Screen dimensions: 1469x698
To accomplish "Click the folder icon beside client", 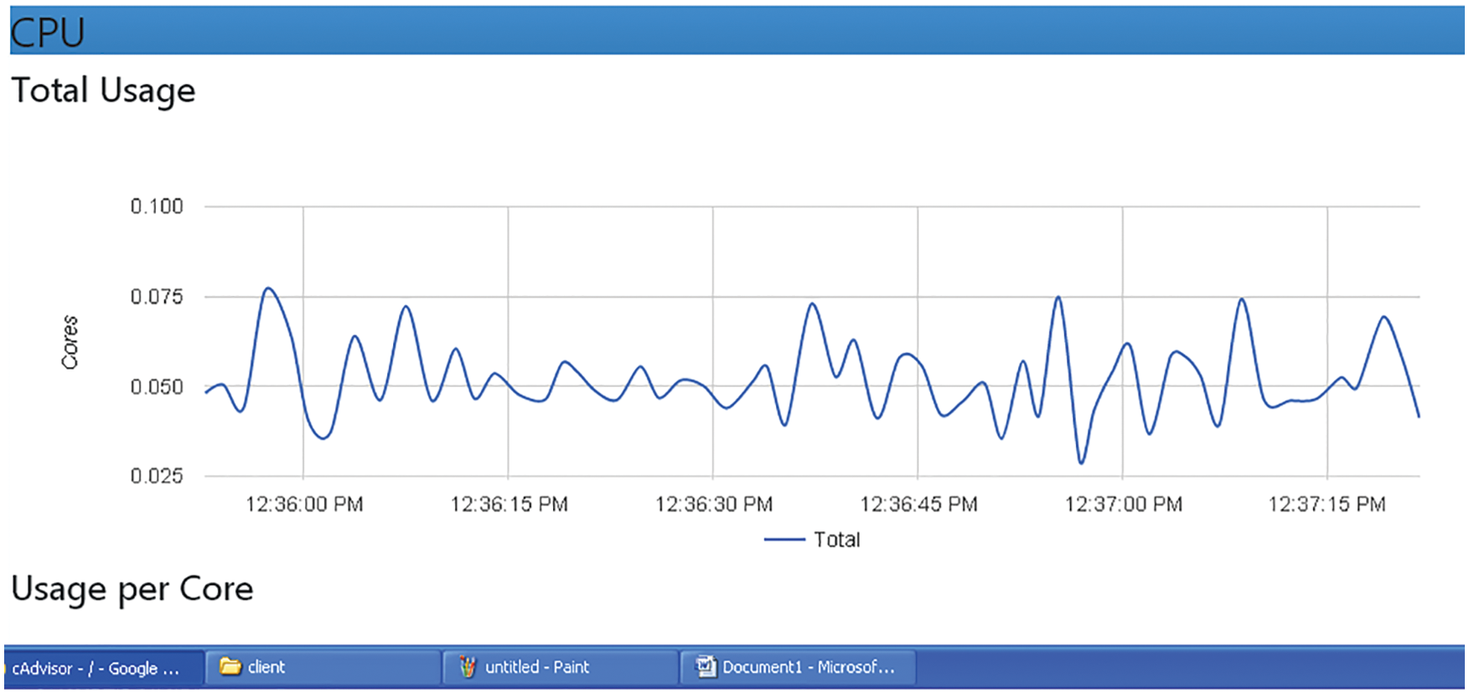I will (230, 666).
